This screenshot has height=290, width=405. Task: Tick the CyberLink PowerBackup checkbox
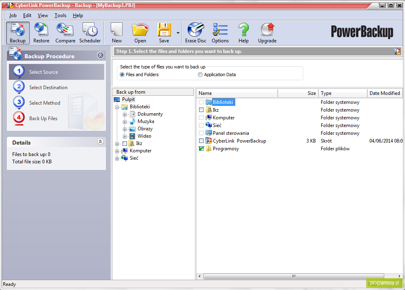point(201,141)
